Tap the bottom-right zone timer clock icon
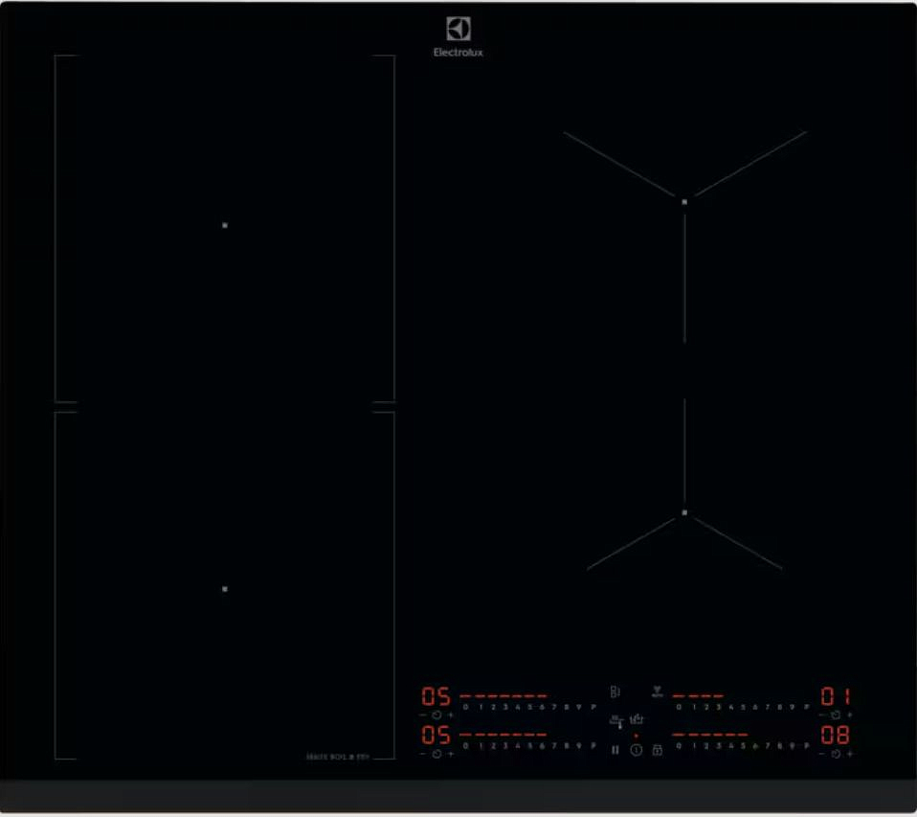The height and width of the screenshot is (817, 917). click(x=835, y=753)
